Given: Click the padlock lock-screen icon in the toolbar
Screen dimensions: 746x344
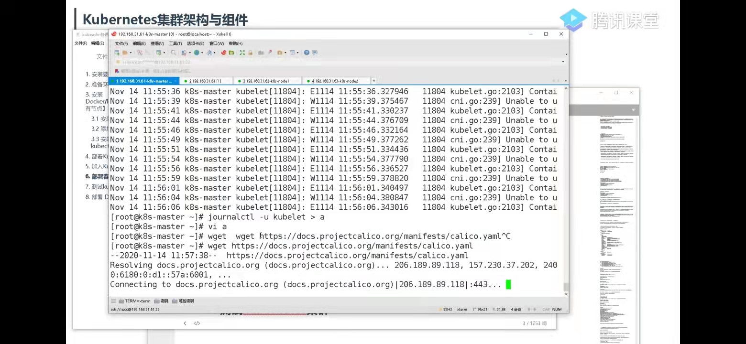Looking at the screenshot, I should coord(250,53).
